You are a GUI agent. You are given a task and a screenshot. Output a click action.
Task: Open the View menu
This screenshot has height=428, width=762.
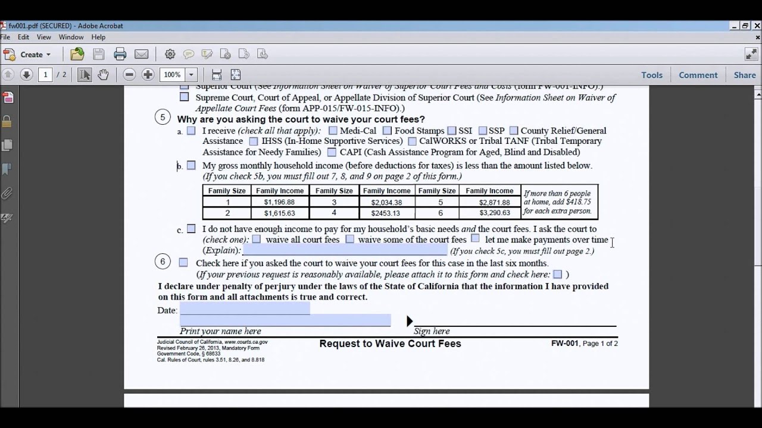[44, 37]
